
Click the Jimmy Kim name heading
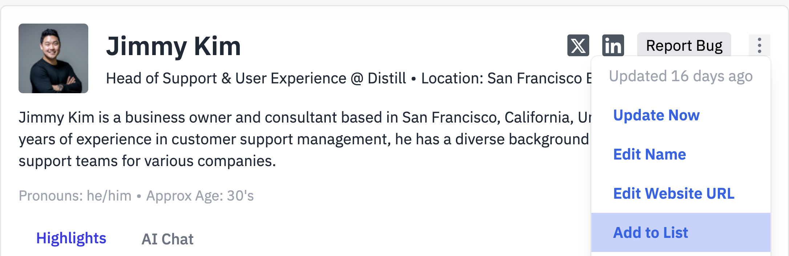174,46
